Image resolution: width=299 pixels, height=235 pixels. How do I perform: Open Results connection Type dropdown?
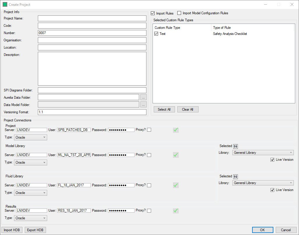(31, 218)
